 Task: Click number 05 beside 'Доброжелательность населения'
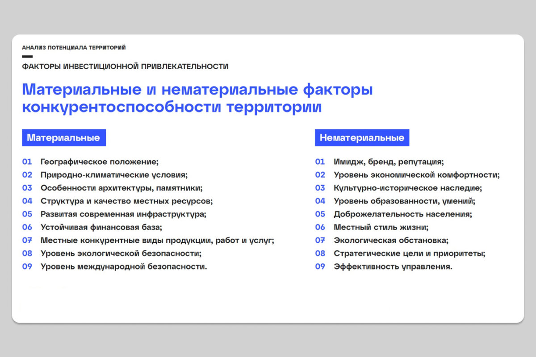click(320, 214)
